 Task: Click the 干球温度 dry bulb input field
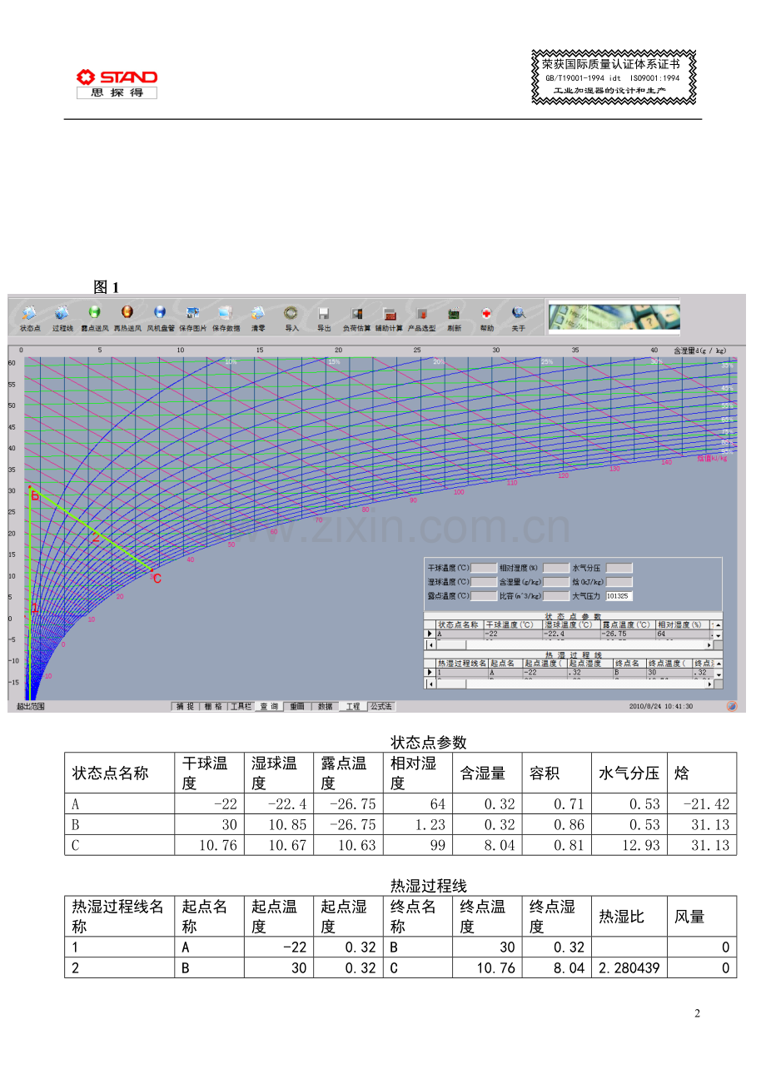484,568
